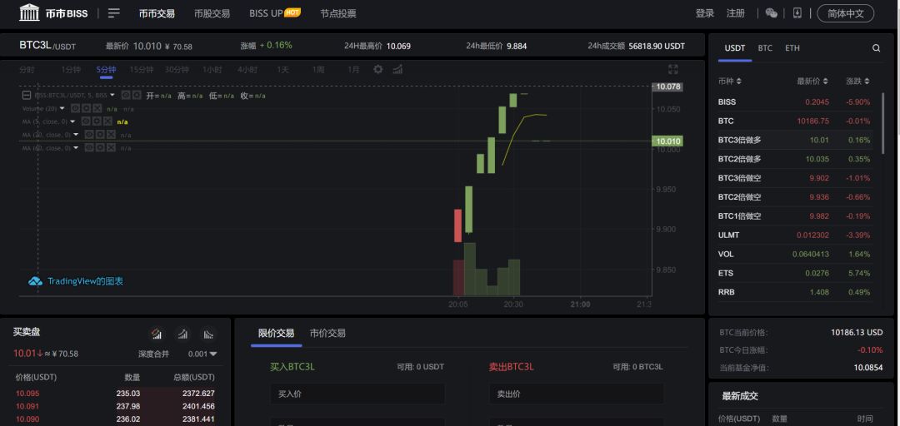
Task: Open the MA (60, close, 0) dropdown arrow
Action: click(76, 148)
